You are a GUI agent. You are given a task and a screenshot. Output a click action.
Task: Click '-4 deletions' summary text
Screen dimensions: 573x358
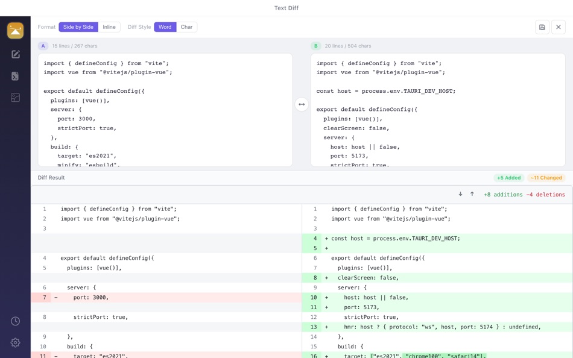pyautogui.click(x=546, y=195)
